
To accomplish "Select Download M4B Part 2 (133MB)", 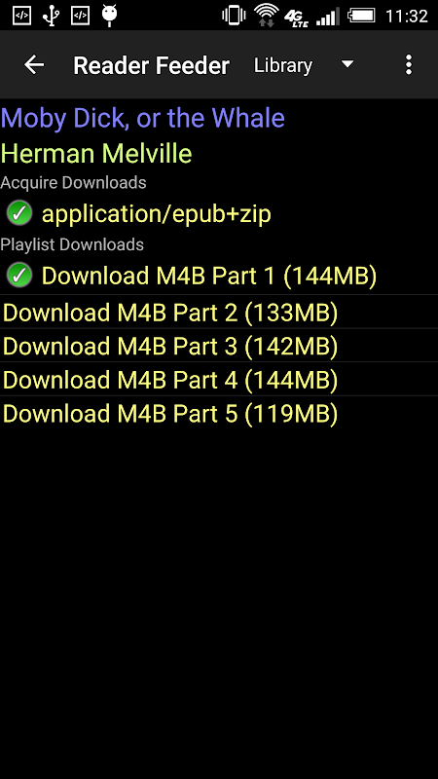I will point(219,312).
